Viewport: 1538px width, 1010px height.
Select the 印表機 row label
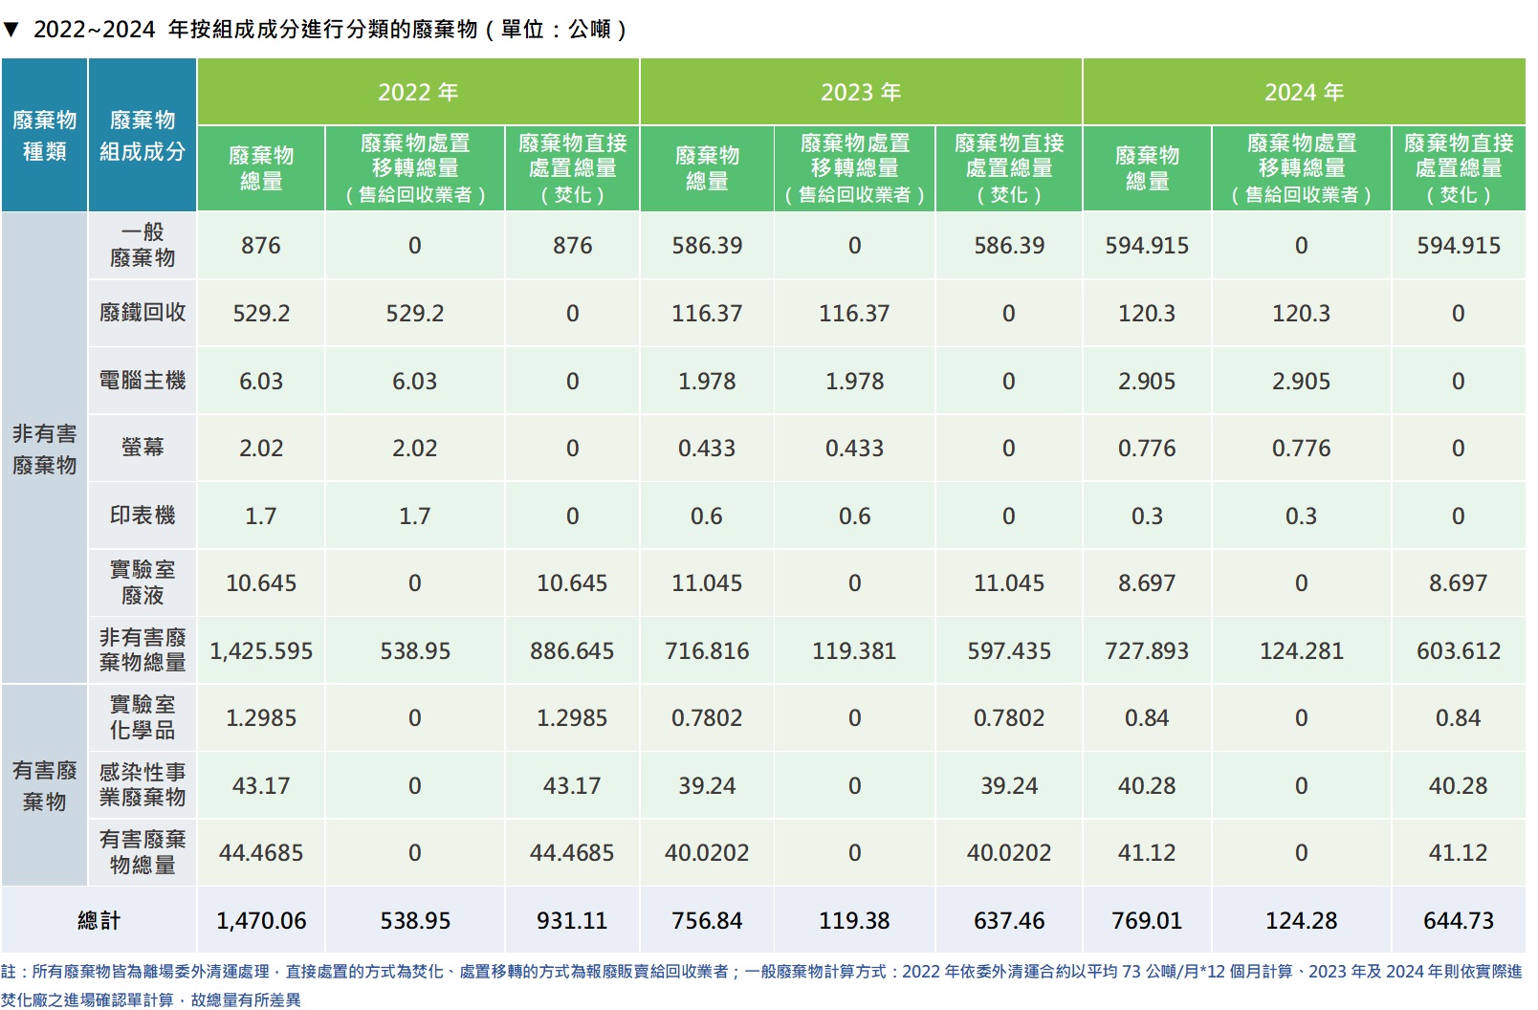pyautogui.click(x=143, y=516)
